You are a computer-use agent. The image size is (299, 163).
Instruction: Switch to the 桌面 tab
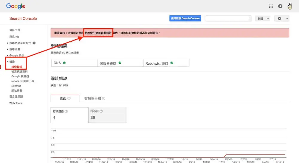[65, 98]
